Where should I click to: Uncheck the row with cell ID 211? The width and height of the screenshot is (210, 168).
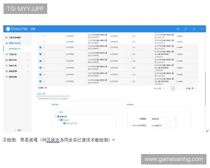41,81
